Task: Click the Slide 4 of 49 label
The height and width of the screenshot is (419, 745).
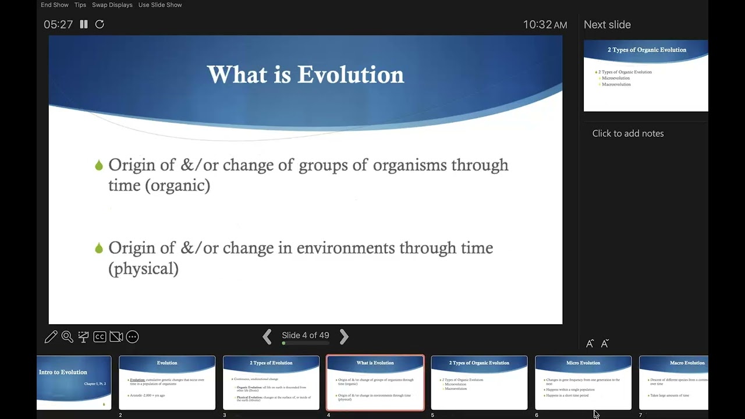Action: 306,335
